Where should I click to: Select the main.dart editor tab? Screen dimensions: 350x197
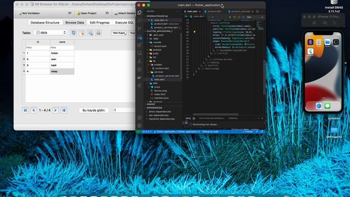[192, 11]
